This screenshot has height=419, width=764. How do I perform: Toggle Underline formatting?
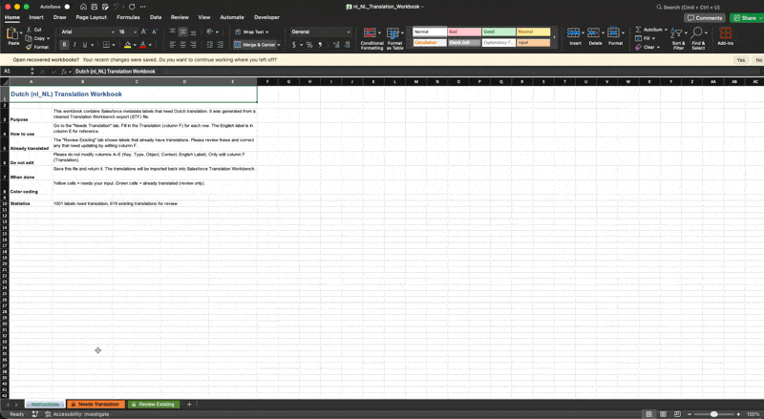85,45
